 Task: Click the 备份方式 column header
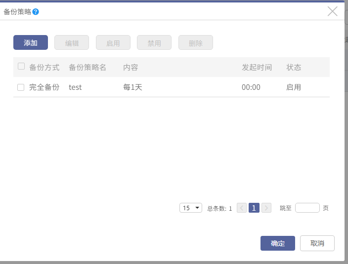[44, 67]
